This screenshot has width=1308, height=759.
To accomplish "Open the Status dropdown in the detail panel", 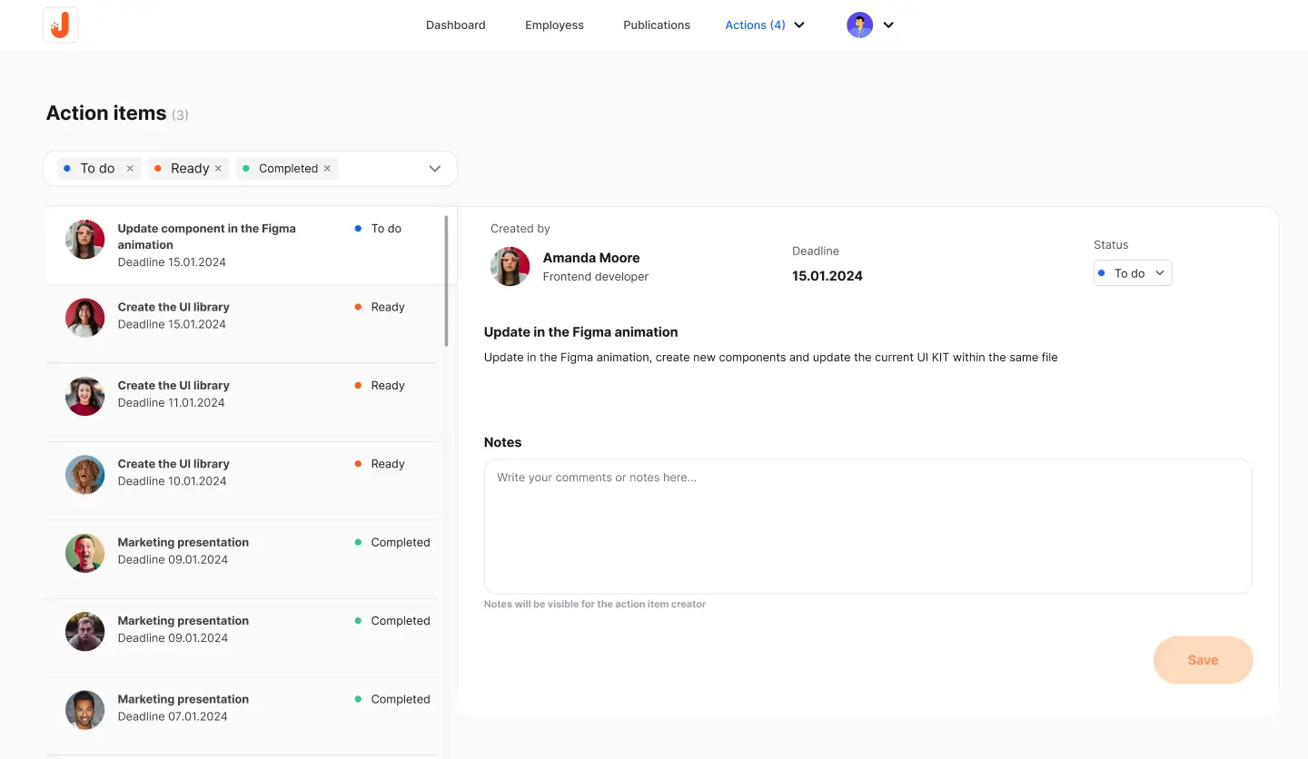I will tap(1132, 272).
